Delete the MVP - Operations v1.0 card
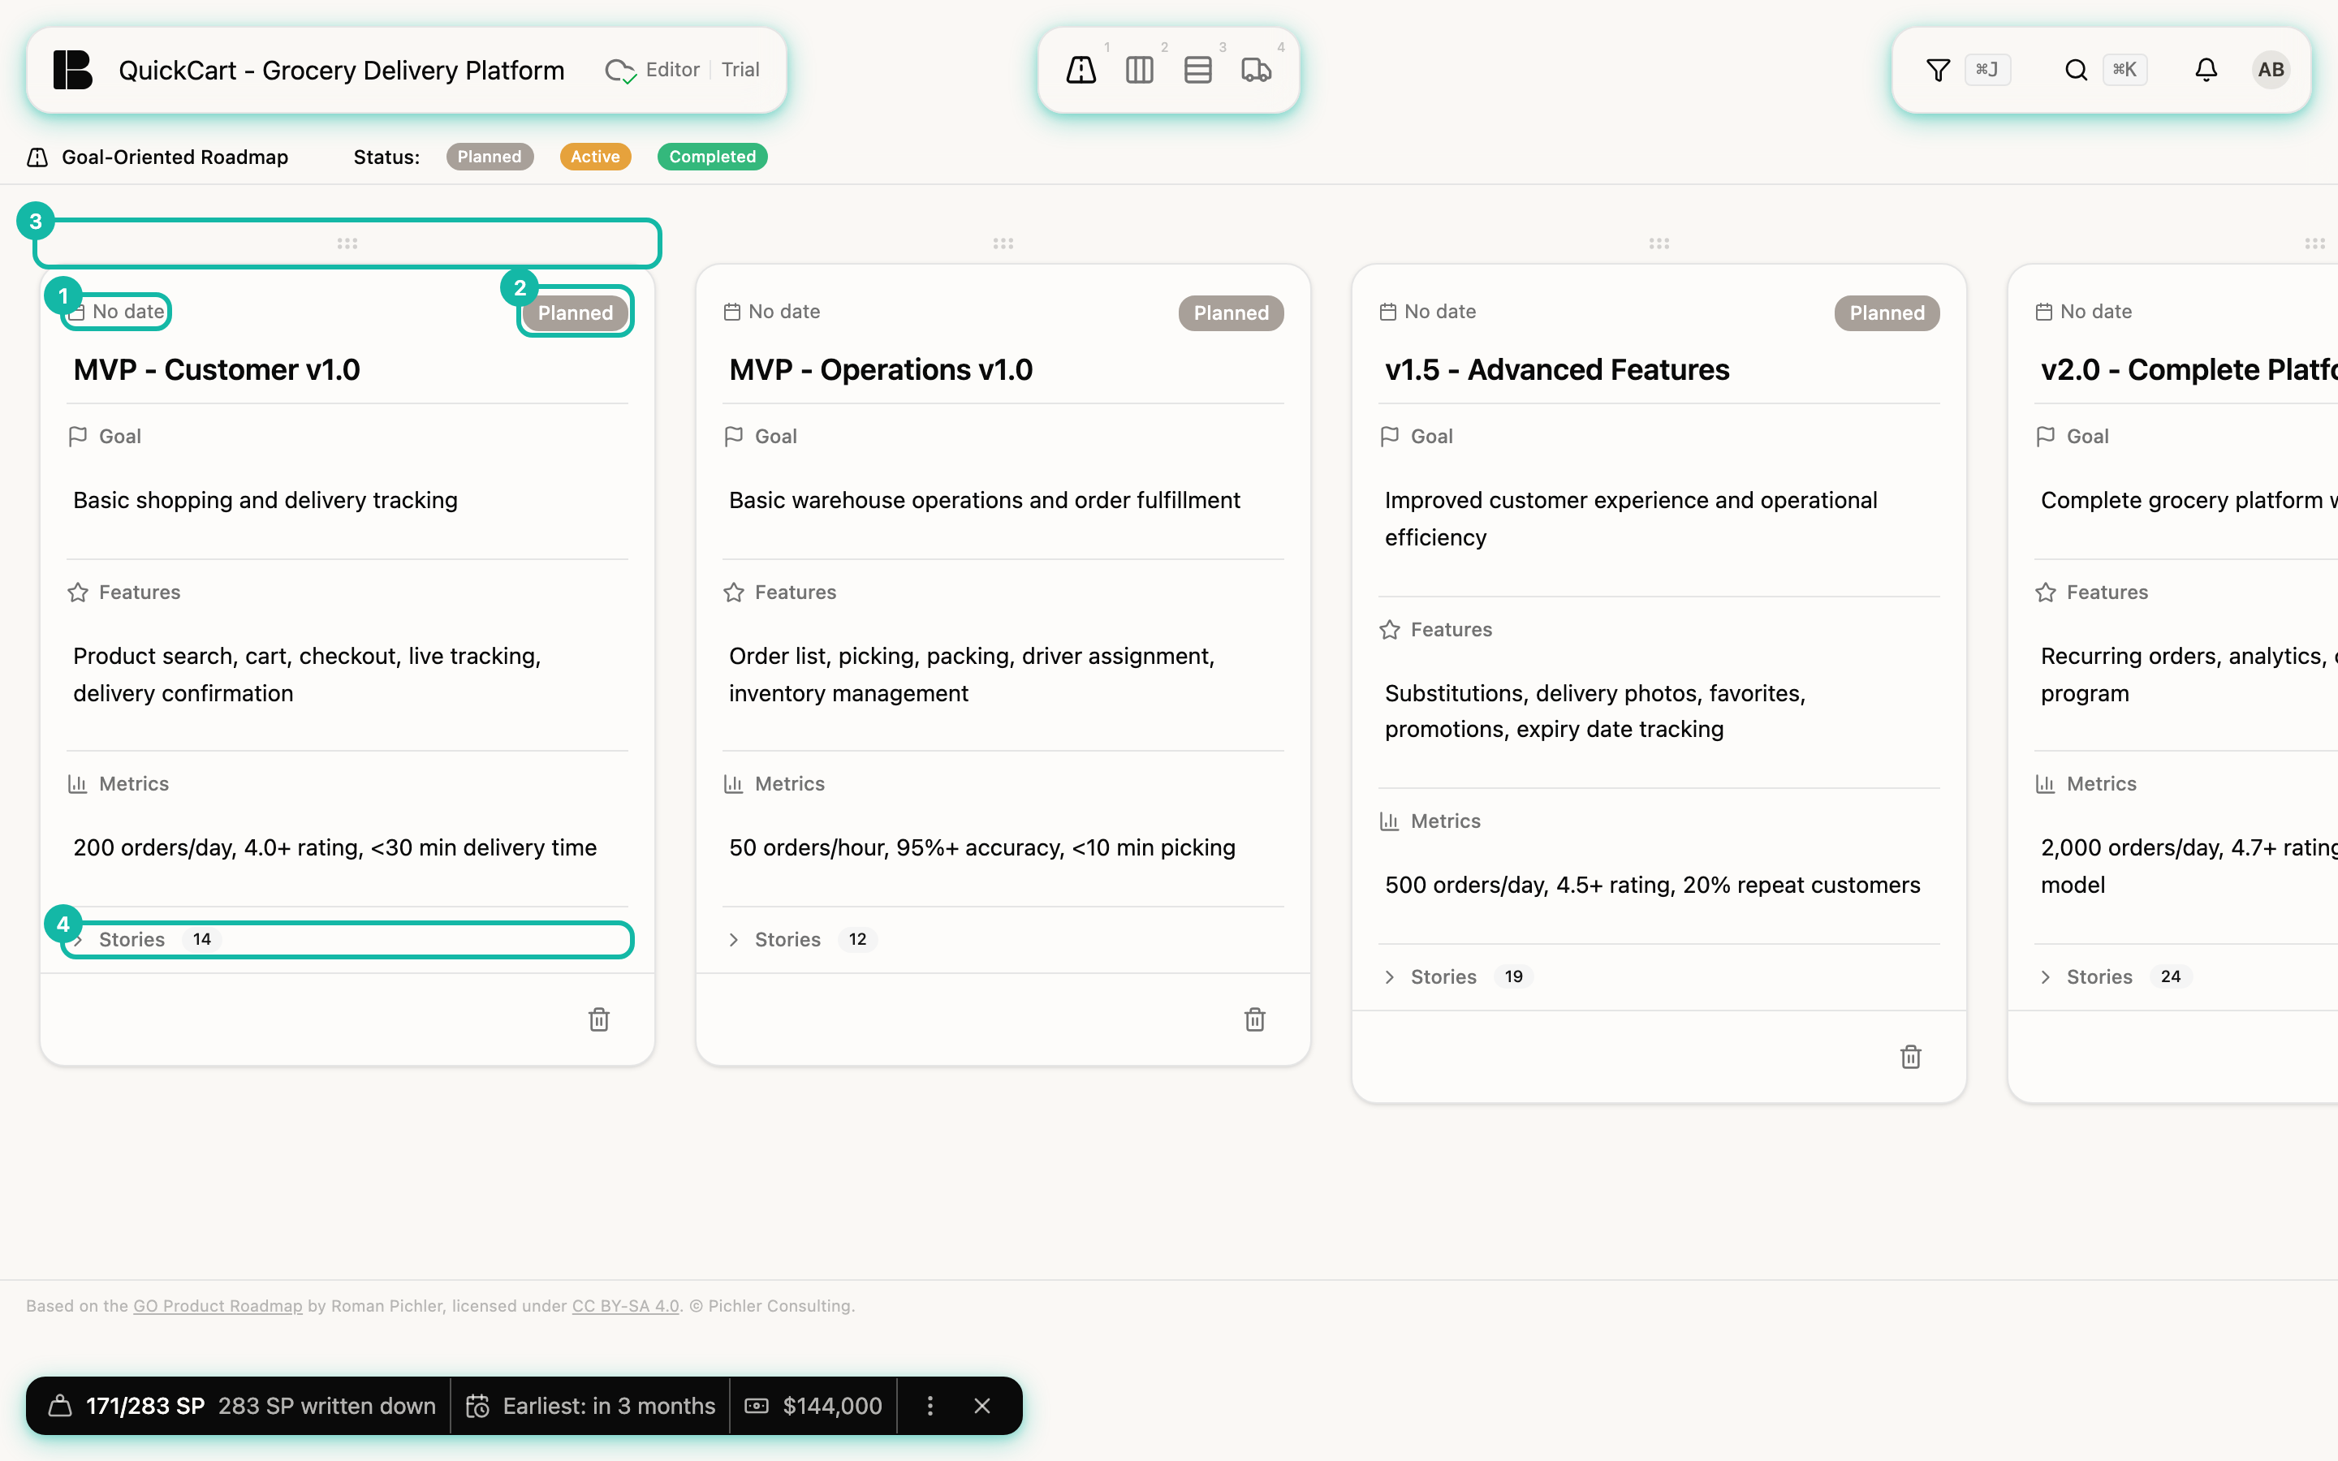2338x1461 pixels. 1255,1019
